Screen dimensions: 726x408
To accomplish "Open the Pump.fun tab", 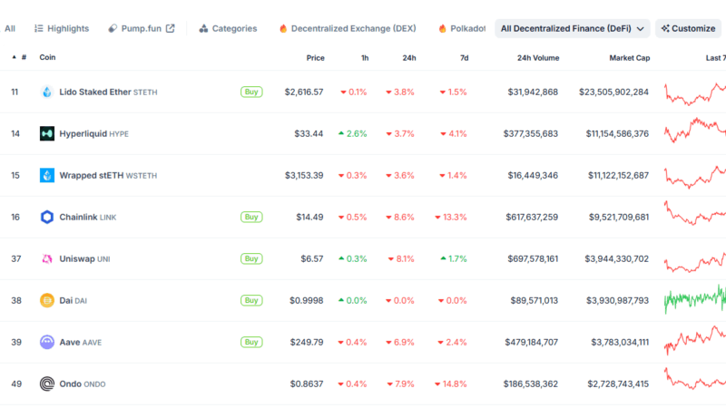I will [x=142, y=29].
